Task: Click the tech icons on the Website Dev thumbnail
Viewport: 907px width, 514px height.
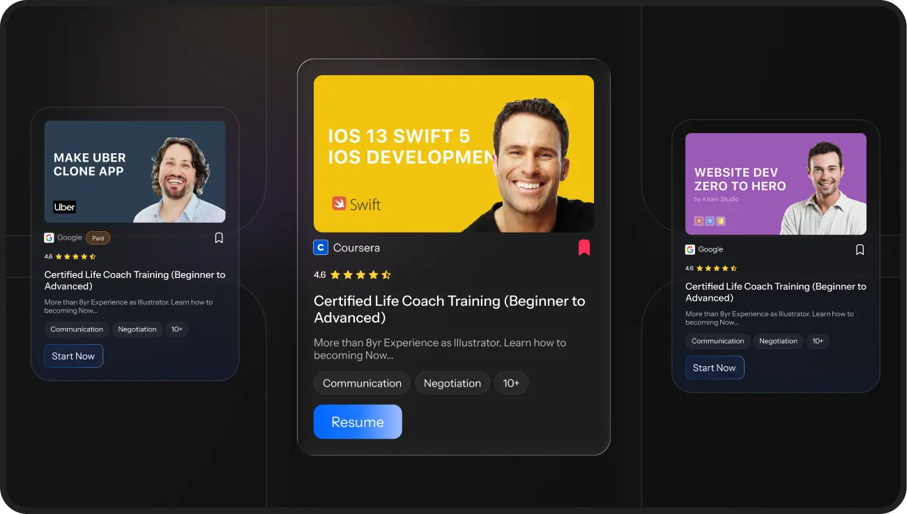Action: tap(710, 221)
